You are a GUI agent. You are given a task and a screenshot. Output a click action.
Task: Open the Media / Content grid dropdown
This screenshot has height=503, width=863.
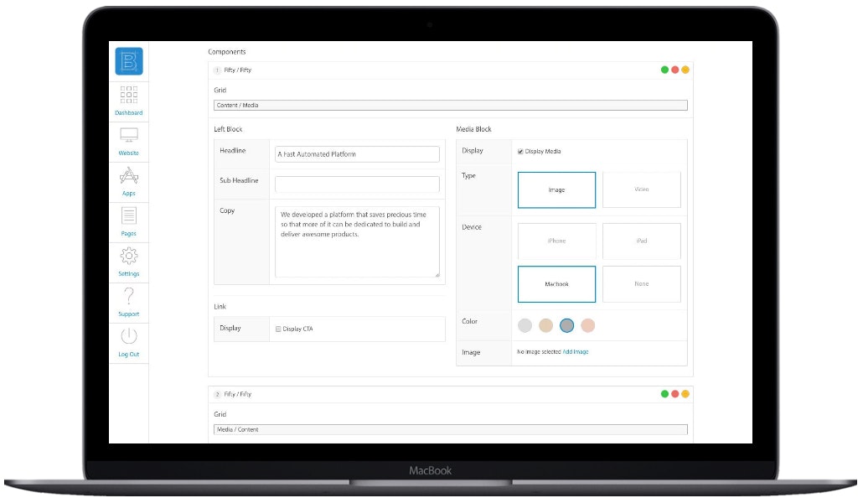pyautogui.click(x=448, y=429)
